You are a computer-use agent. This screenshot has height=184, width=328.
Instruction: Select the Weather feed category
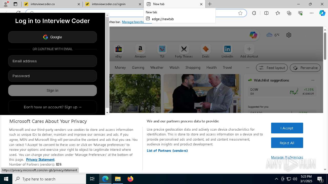pos(157,67)
